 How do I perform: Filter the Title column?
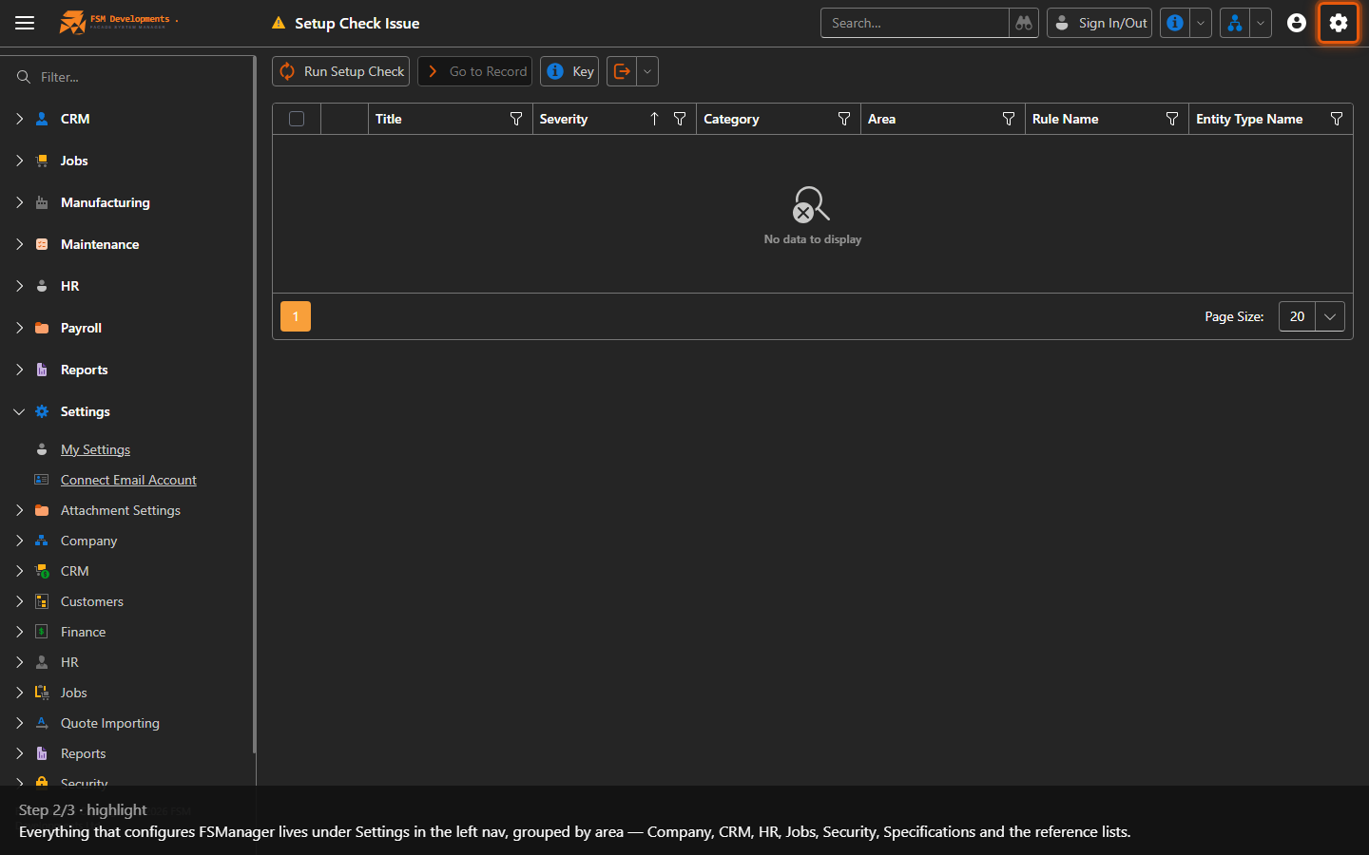coord(516,119)
